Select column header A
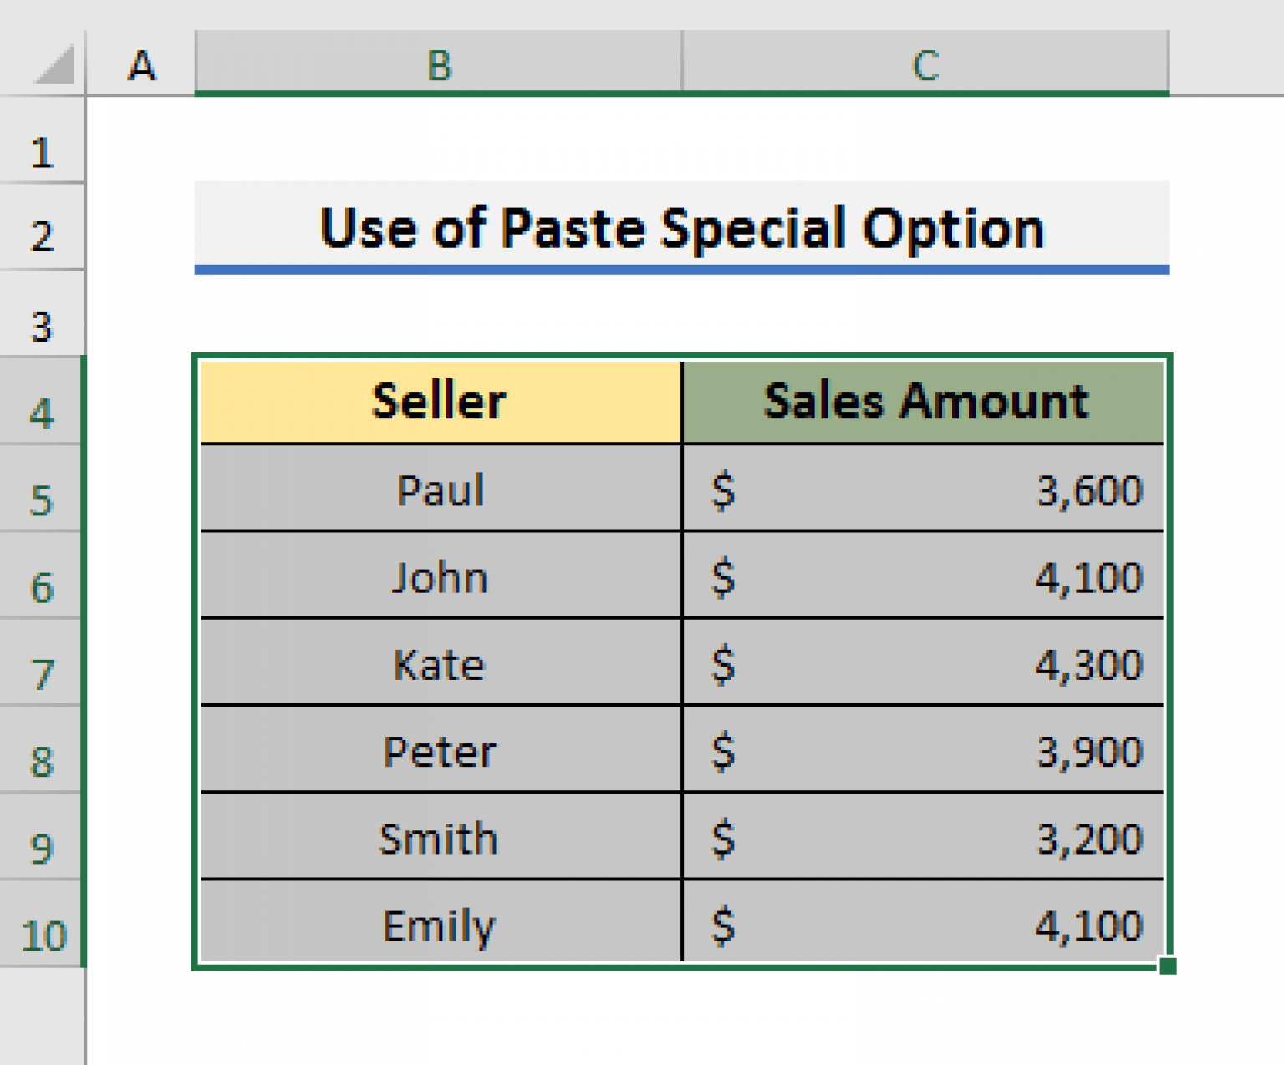The height and width of the screenshot is (1065, 1284). point(144,67)
